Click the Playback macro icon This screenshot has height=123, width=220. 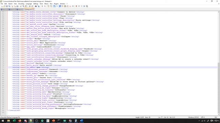pos(82,6)
